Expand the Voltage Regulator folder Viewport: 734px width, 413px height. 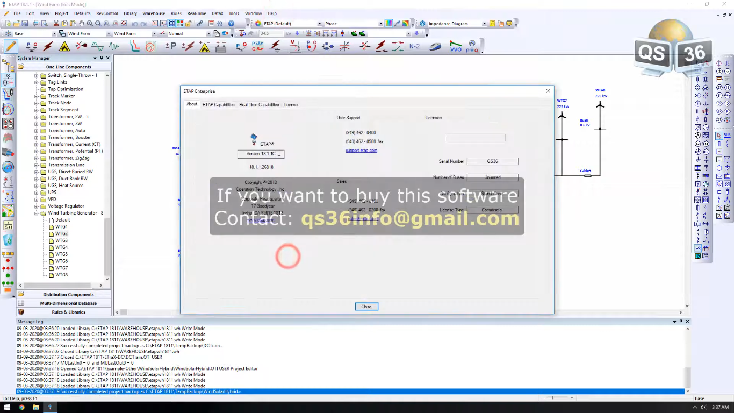(x=37, y=206)
